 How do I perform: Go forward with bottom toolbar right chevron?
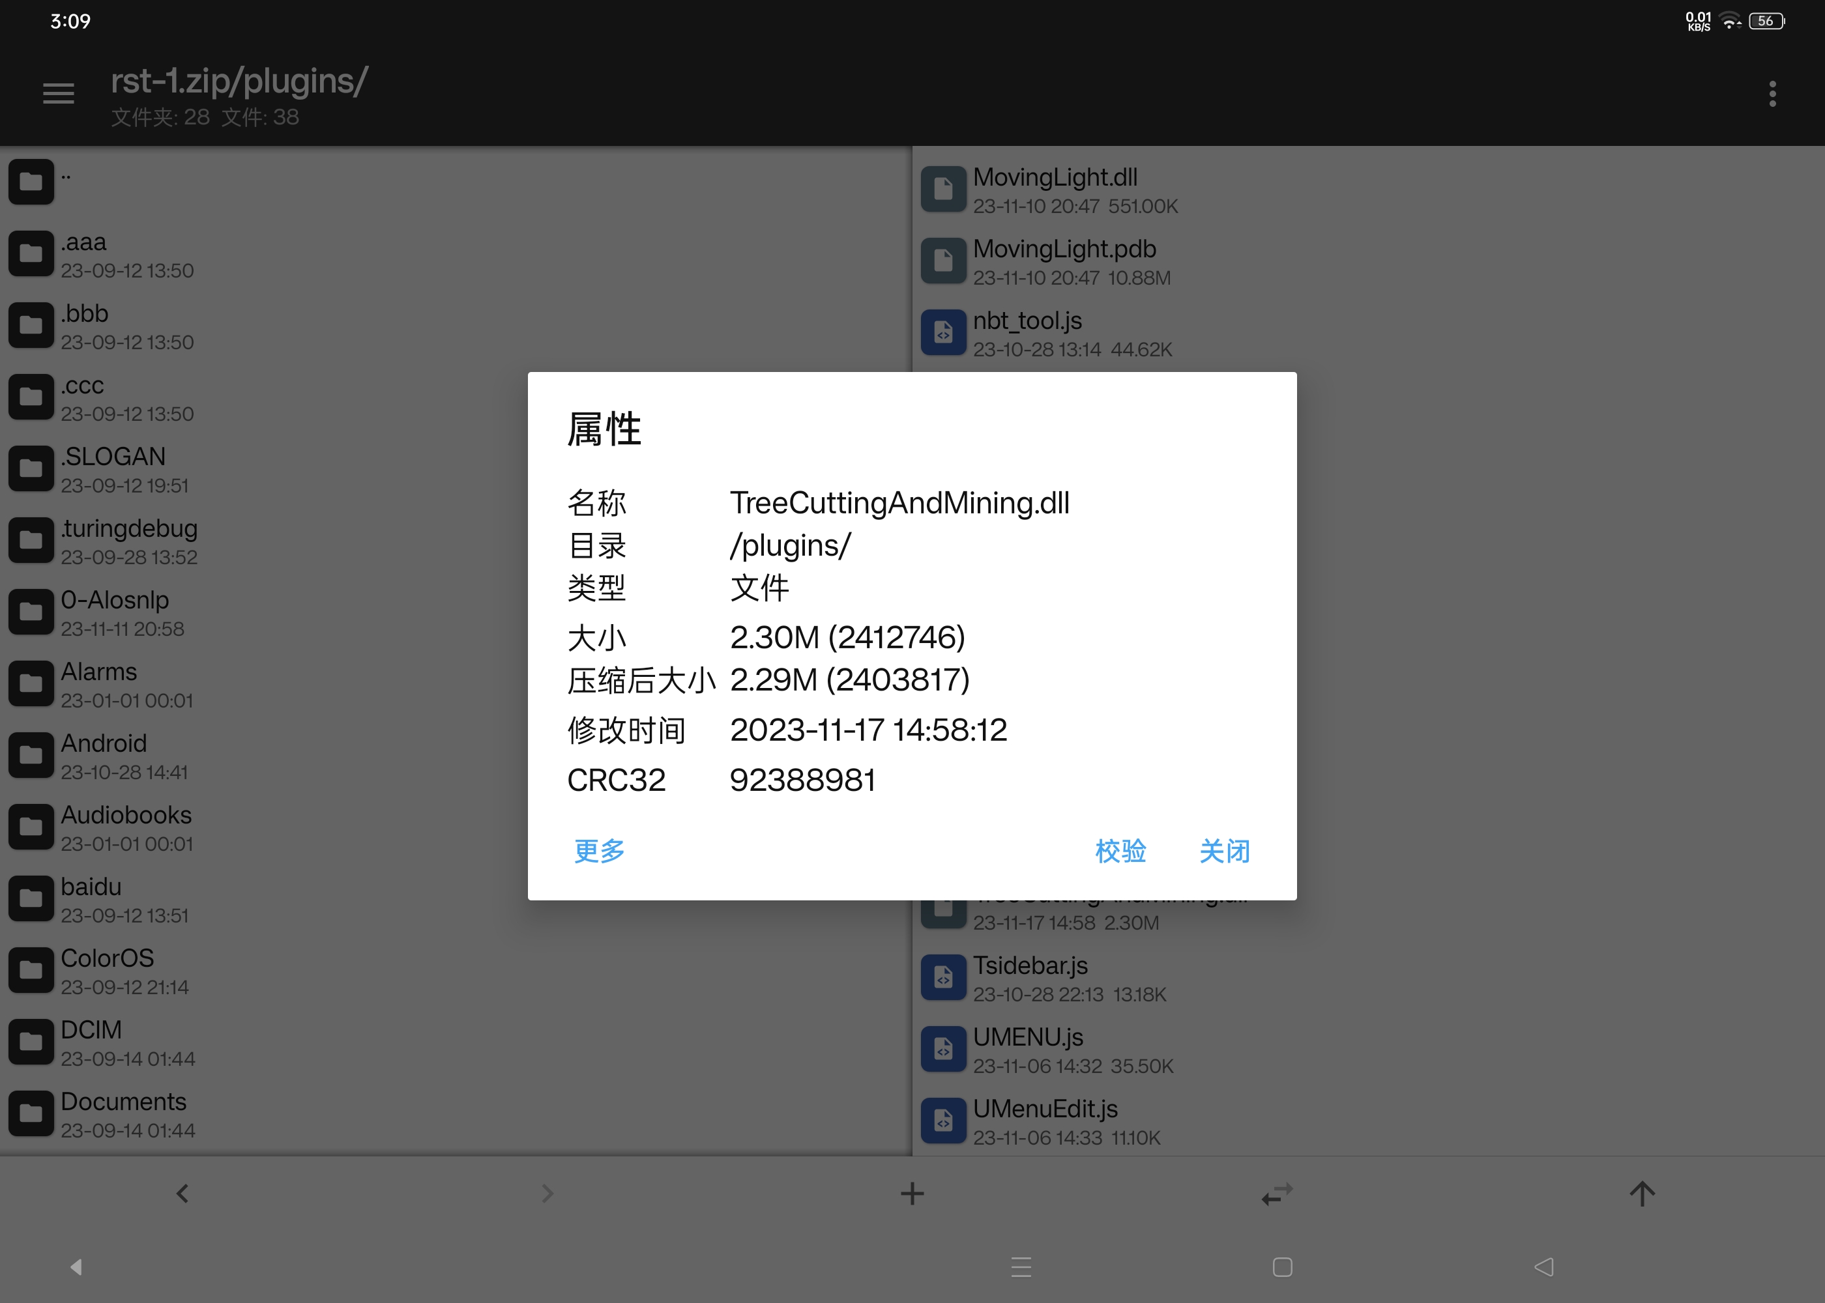pyautogui.click(x=547, y=1193)
